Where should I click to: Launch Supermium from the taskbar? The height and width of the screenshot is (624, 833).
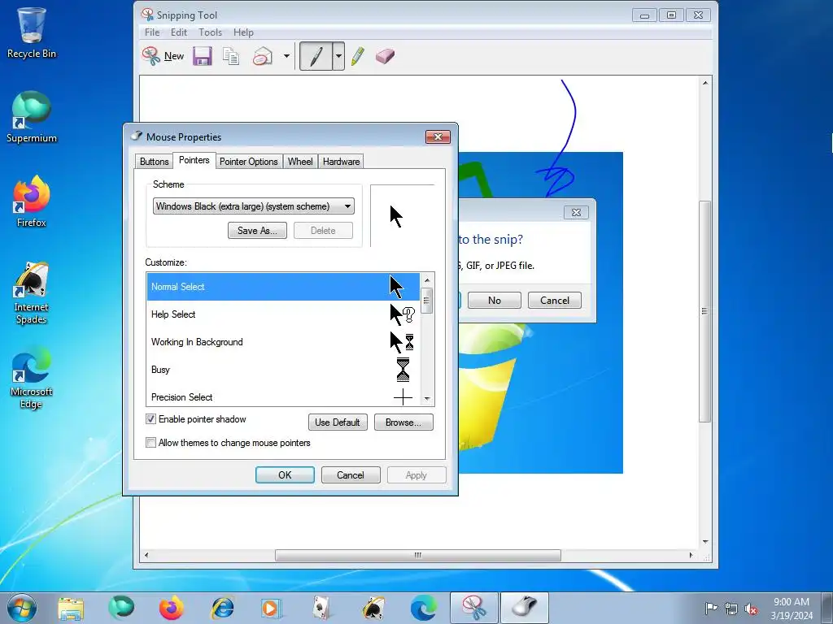[121, 608]
